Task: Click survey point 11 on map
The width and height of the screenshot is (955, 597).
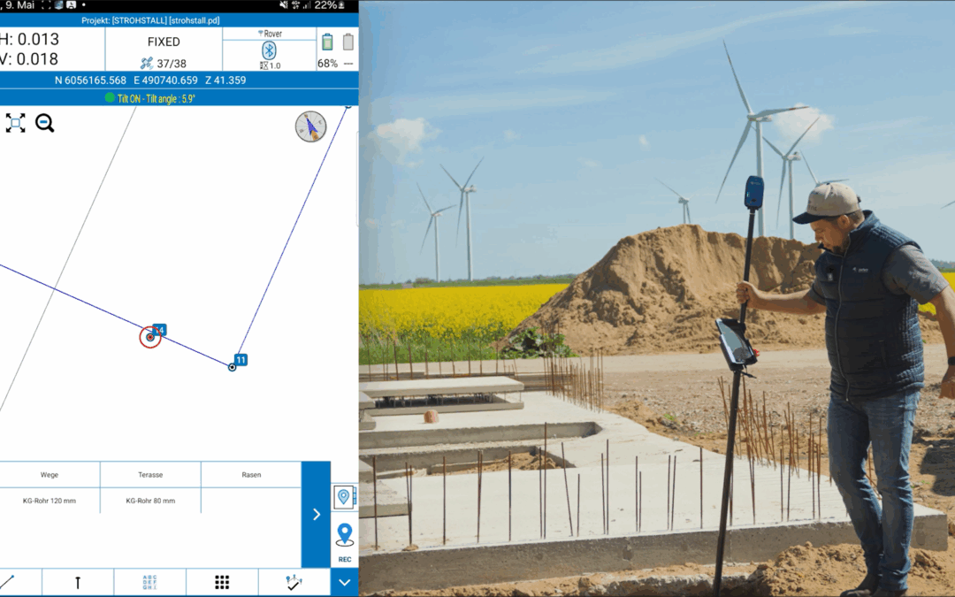Action: coord(233,366)
